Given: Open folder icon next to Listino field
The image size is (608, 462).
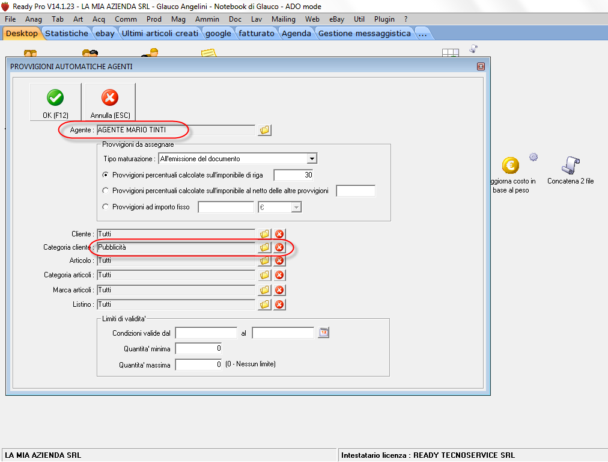Looking at the screenshot, I should point(264,304).
